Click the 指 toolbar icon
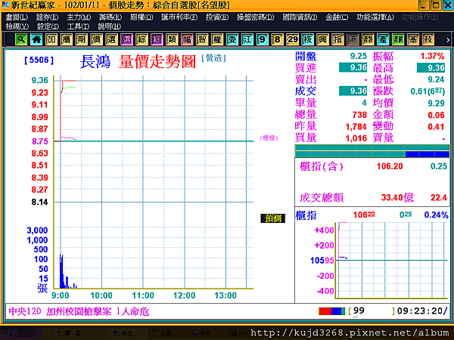Image resolution: width=454 pixels, height=340 pixels. point(337,39)
